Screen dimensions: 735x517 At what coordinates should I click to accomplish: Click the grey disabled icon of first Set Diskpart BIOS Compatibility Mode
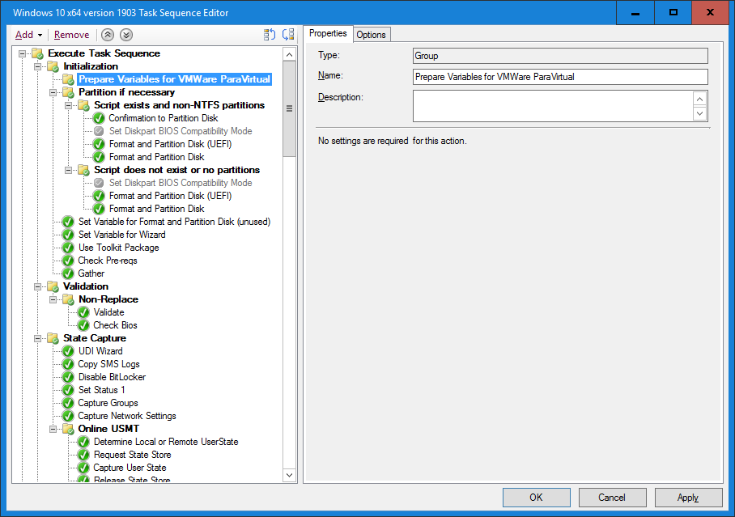tap(99, 131)
